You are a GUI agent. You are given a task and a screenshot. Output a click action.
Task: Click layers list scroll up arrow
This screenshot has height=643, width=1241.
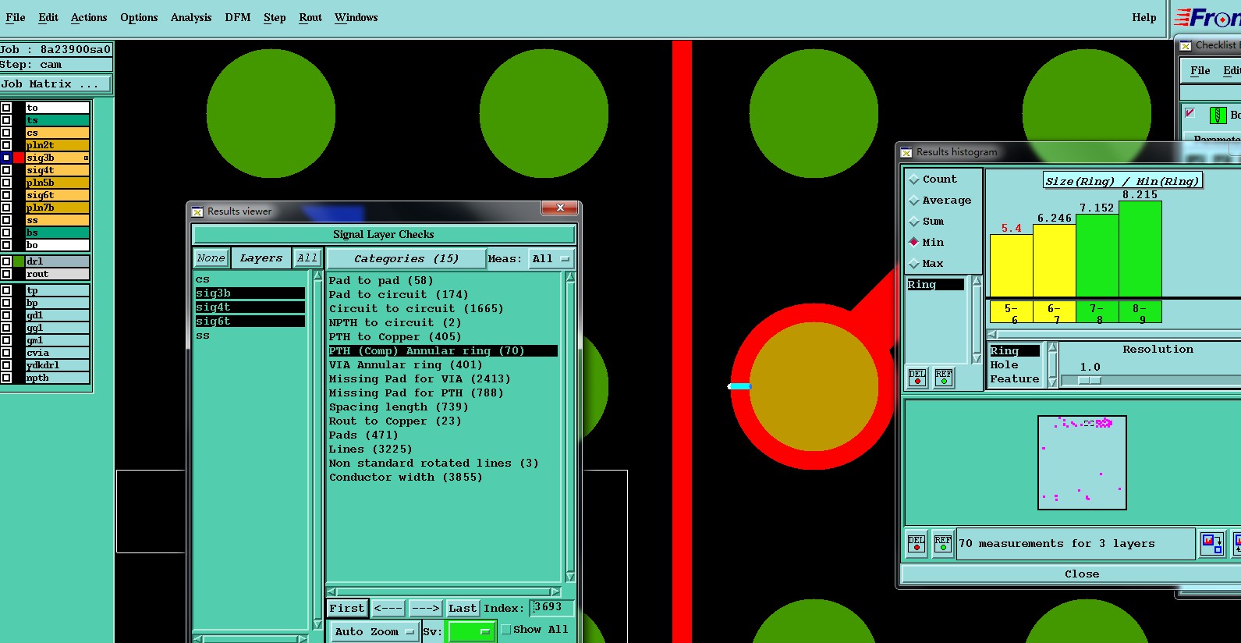317,275
